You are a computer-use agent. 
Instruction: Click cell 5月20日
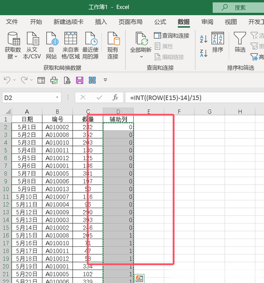click(27, 274)
